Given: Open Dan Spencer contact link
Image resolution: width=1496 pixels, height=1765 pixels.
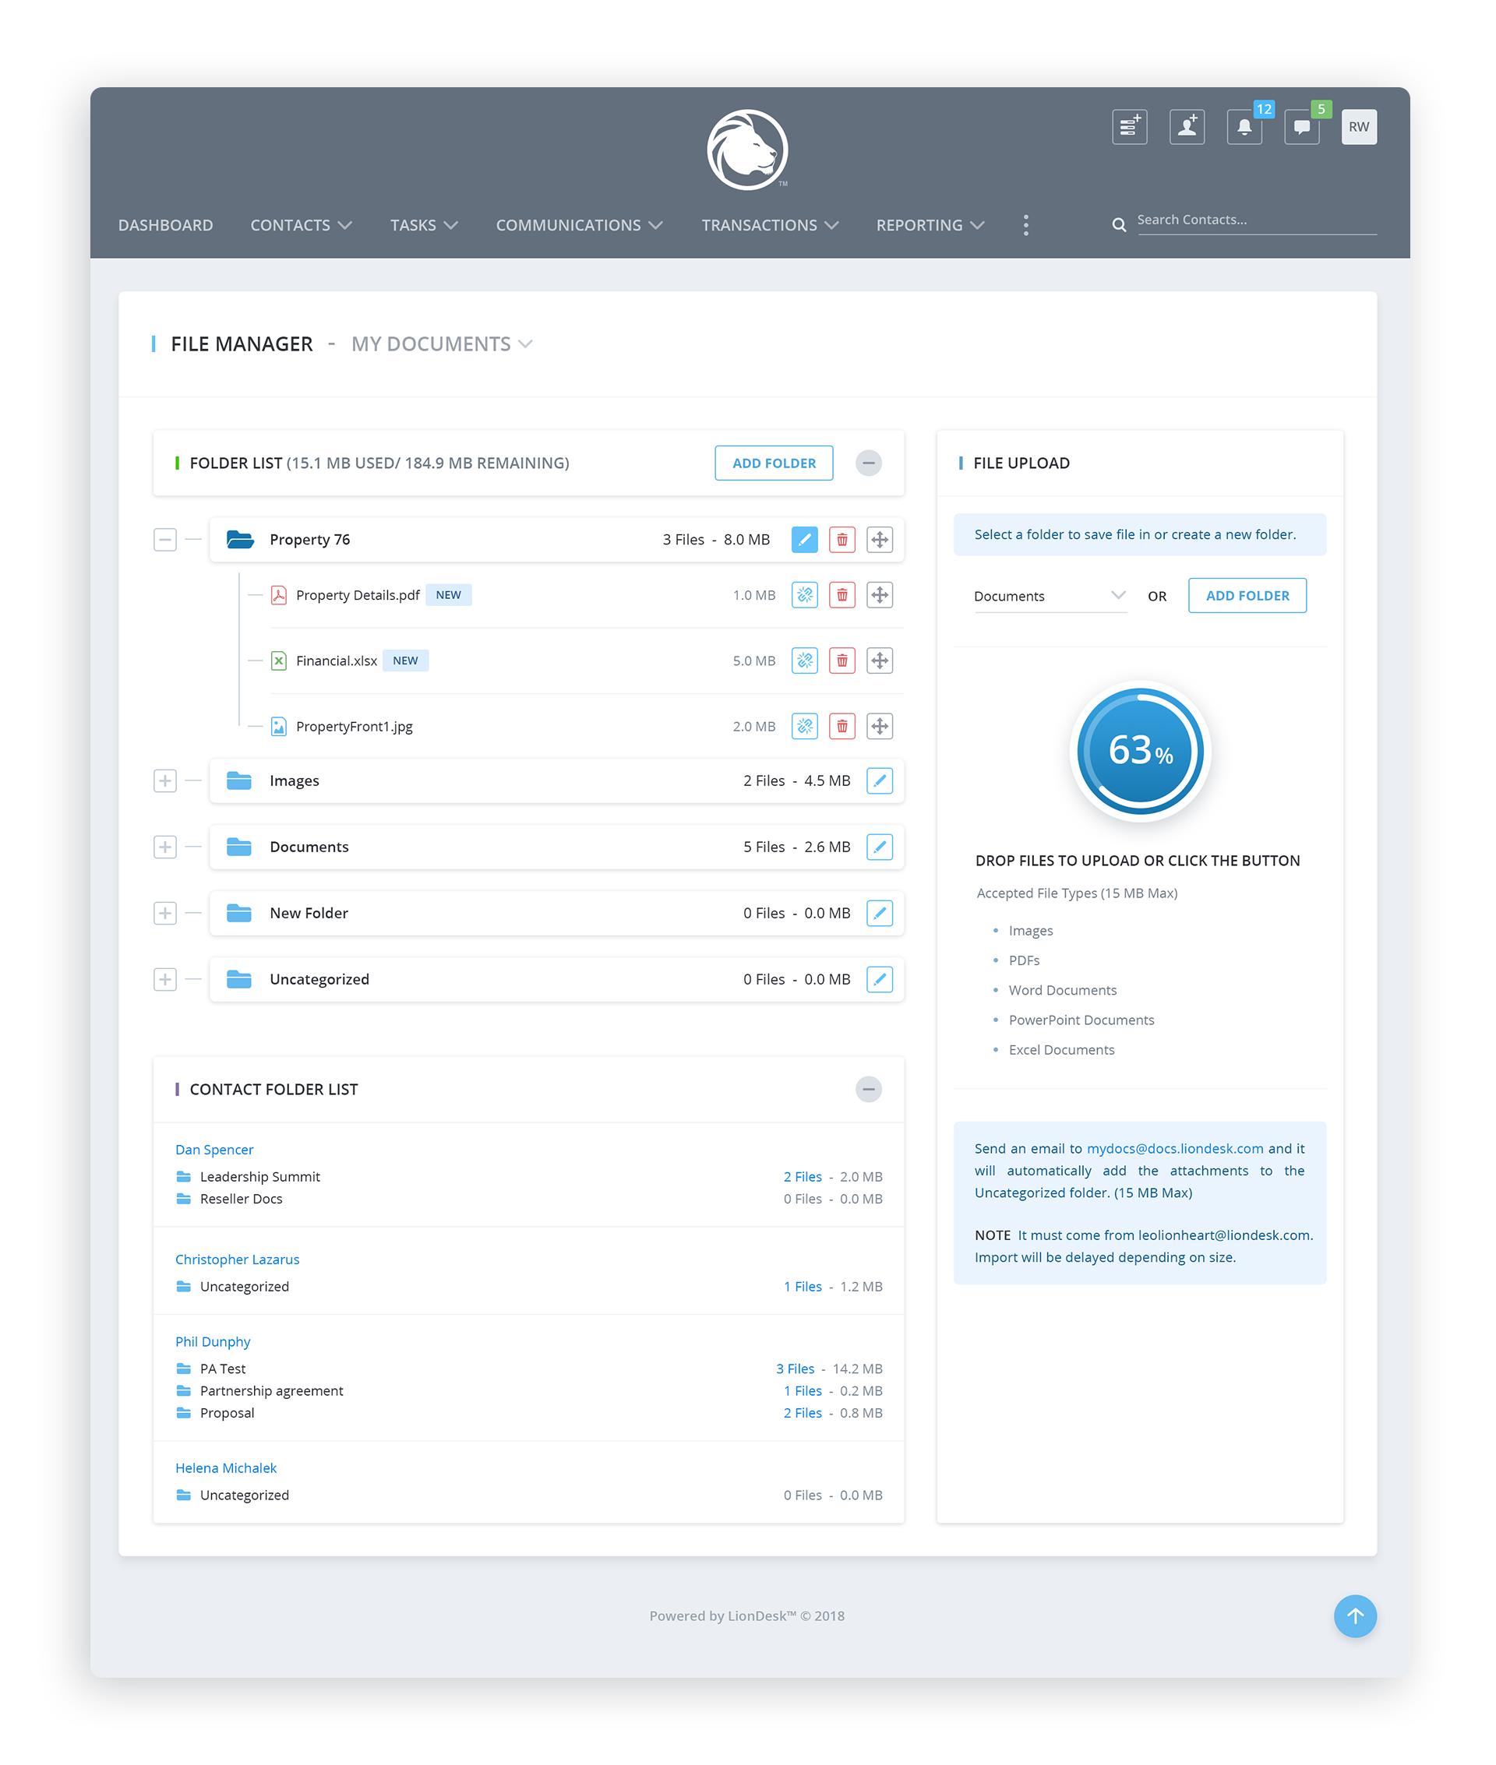Looking at the screenshot, I should (213, 1150).
